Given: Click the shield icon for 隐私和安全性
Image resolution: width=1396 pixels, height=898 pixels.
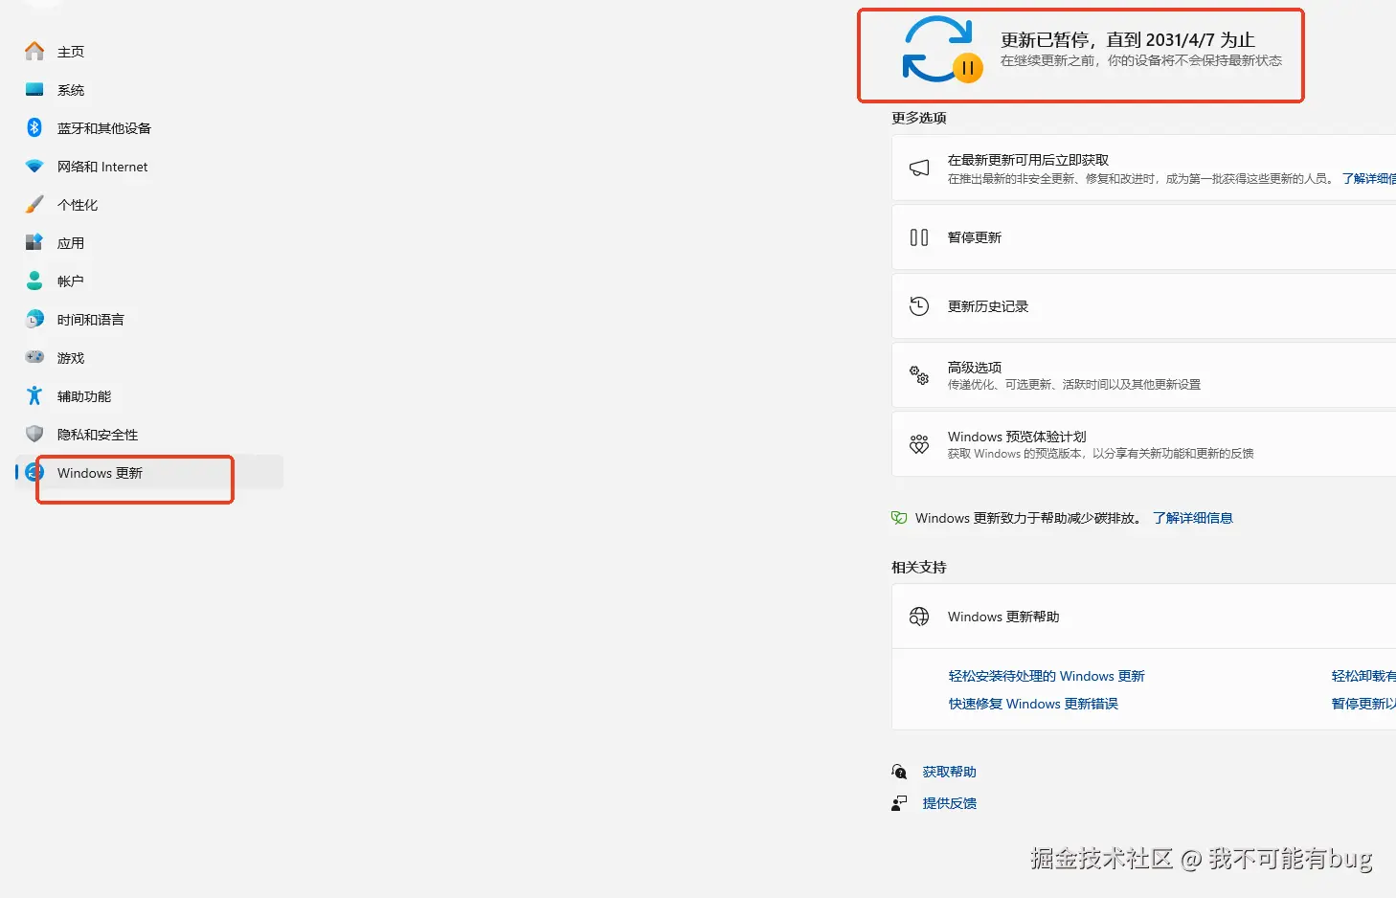Looking at the screenshot, I should pos(34,434).
